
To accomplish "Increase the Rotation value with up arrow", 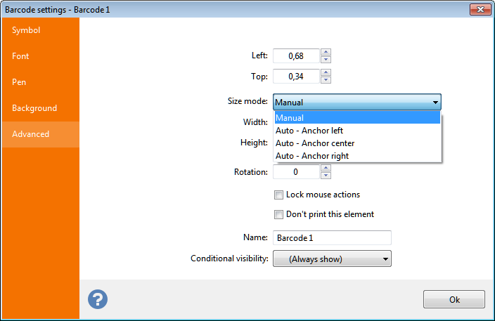I will (x=326, y=168).
